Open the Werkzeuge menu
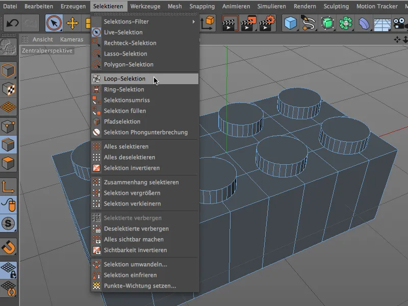This screenshot has height=306, width=408. pos(145,6)
